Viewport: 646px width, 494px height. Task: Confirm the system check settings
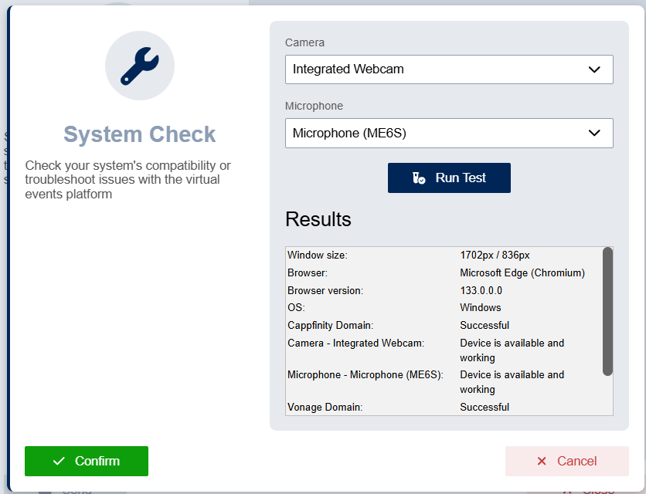coord(87,461)
